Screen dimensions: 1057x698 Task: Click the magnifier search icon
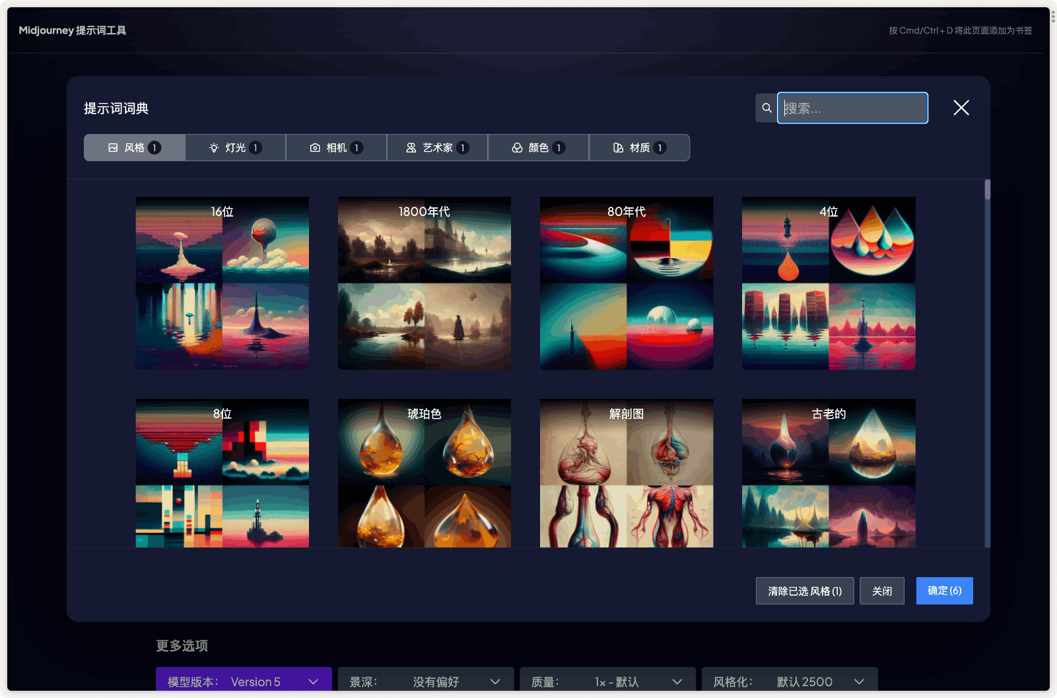[x=767, y=108]
